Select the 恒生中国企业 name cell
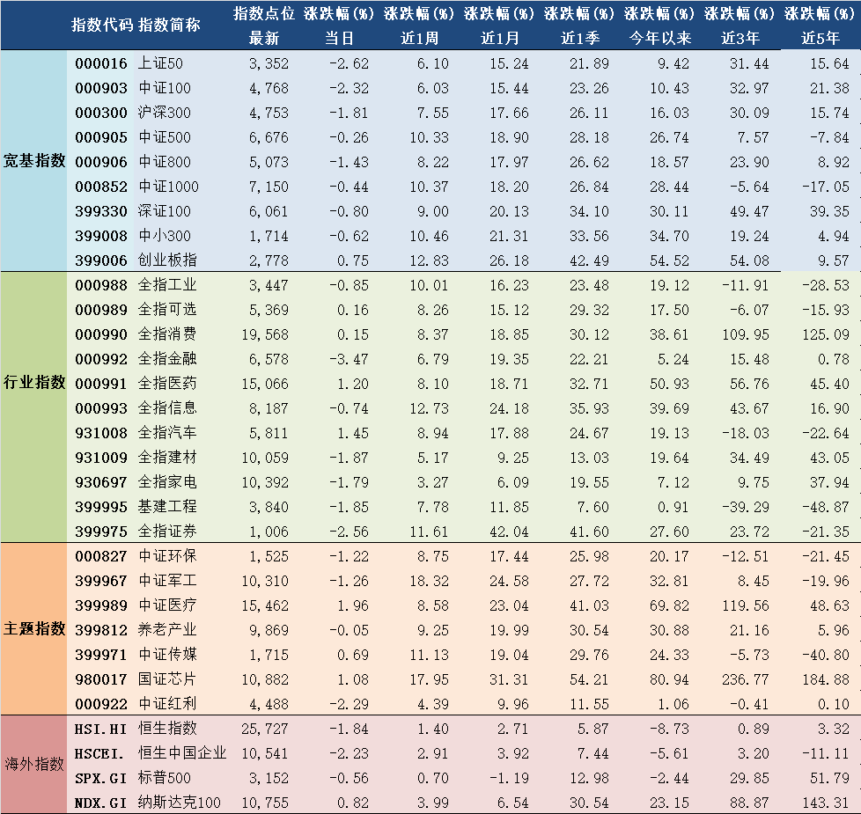 click(181, 752)
